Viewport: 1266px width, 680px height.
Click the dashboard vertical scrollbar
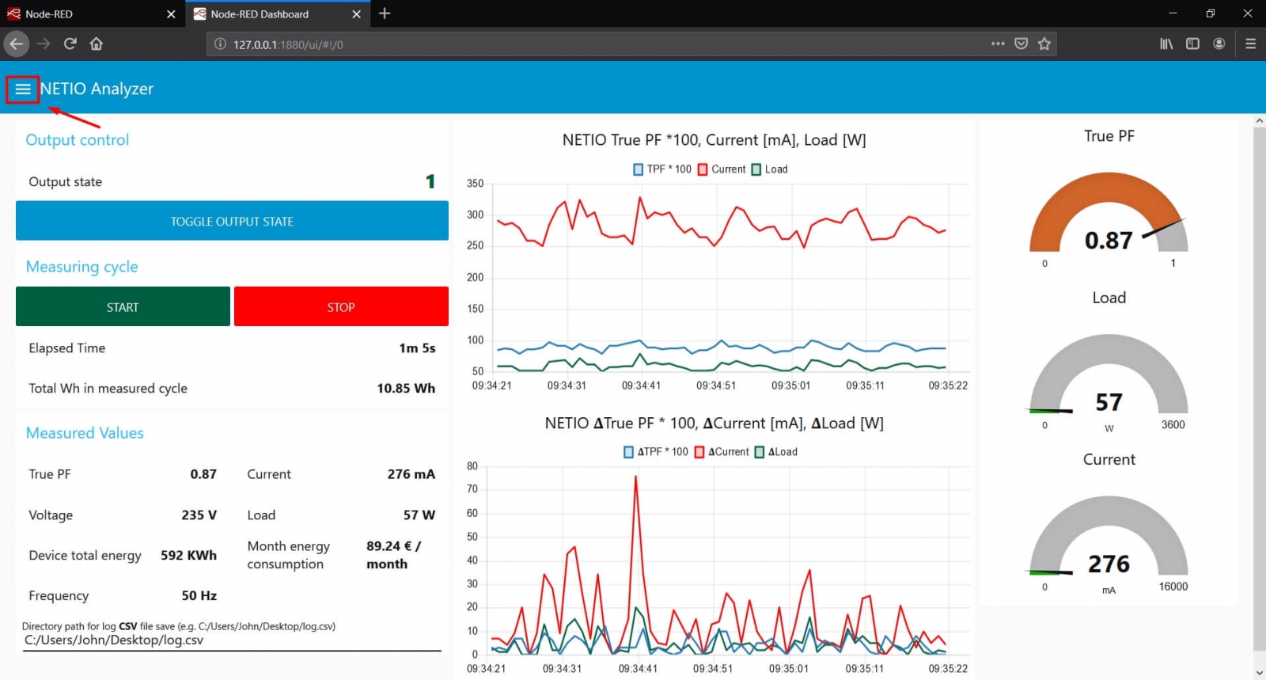(x=1259, y=388)
